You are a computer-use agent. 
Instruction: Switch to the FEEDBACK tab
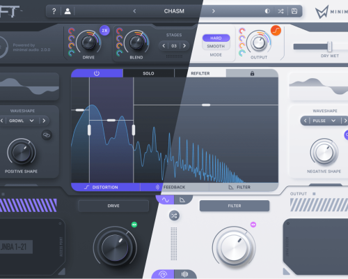pyautogui.click(x=174, y=187)
